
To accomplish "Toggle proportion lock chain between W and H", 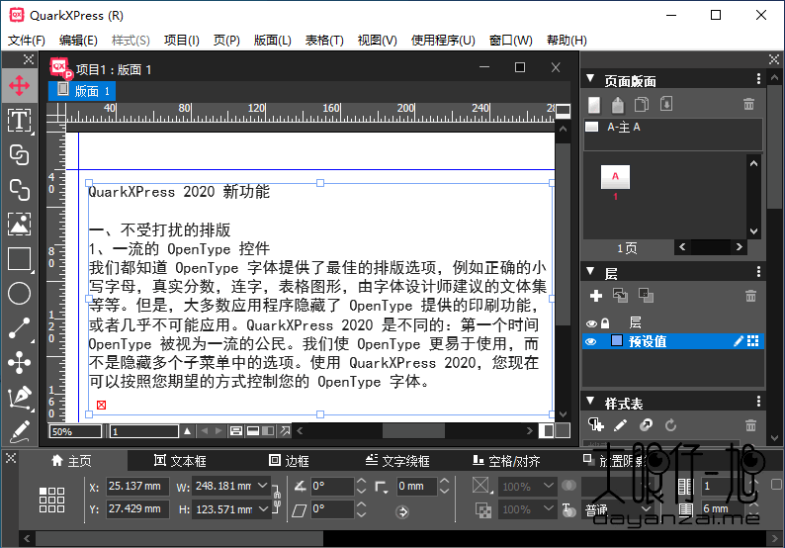I will point(277,498).
